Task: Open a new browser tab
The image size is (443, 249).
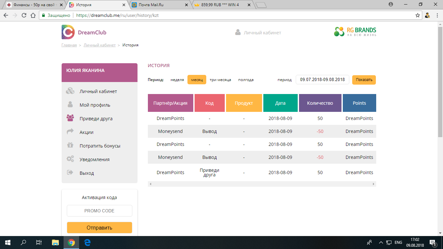Action: (x=261, y=5)
